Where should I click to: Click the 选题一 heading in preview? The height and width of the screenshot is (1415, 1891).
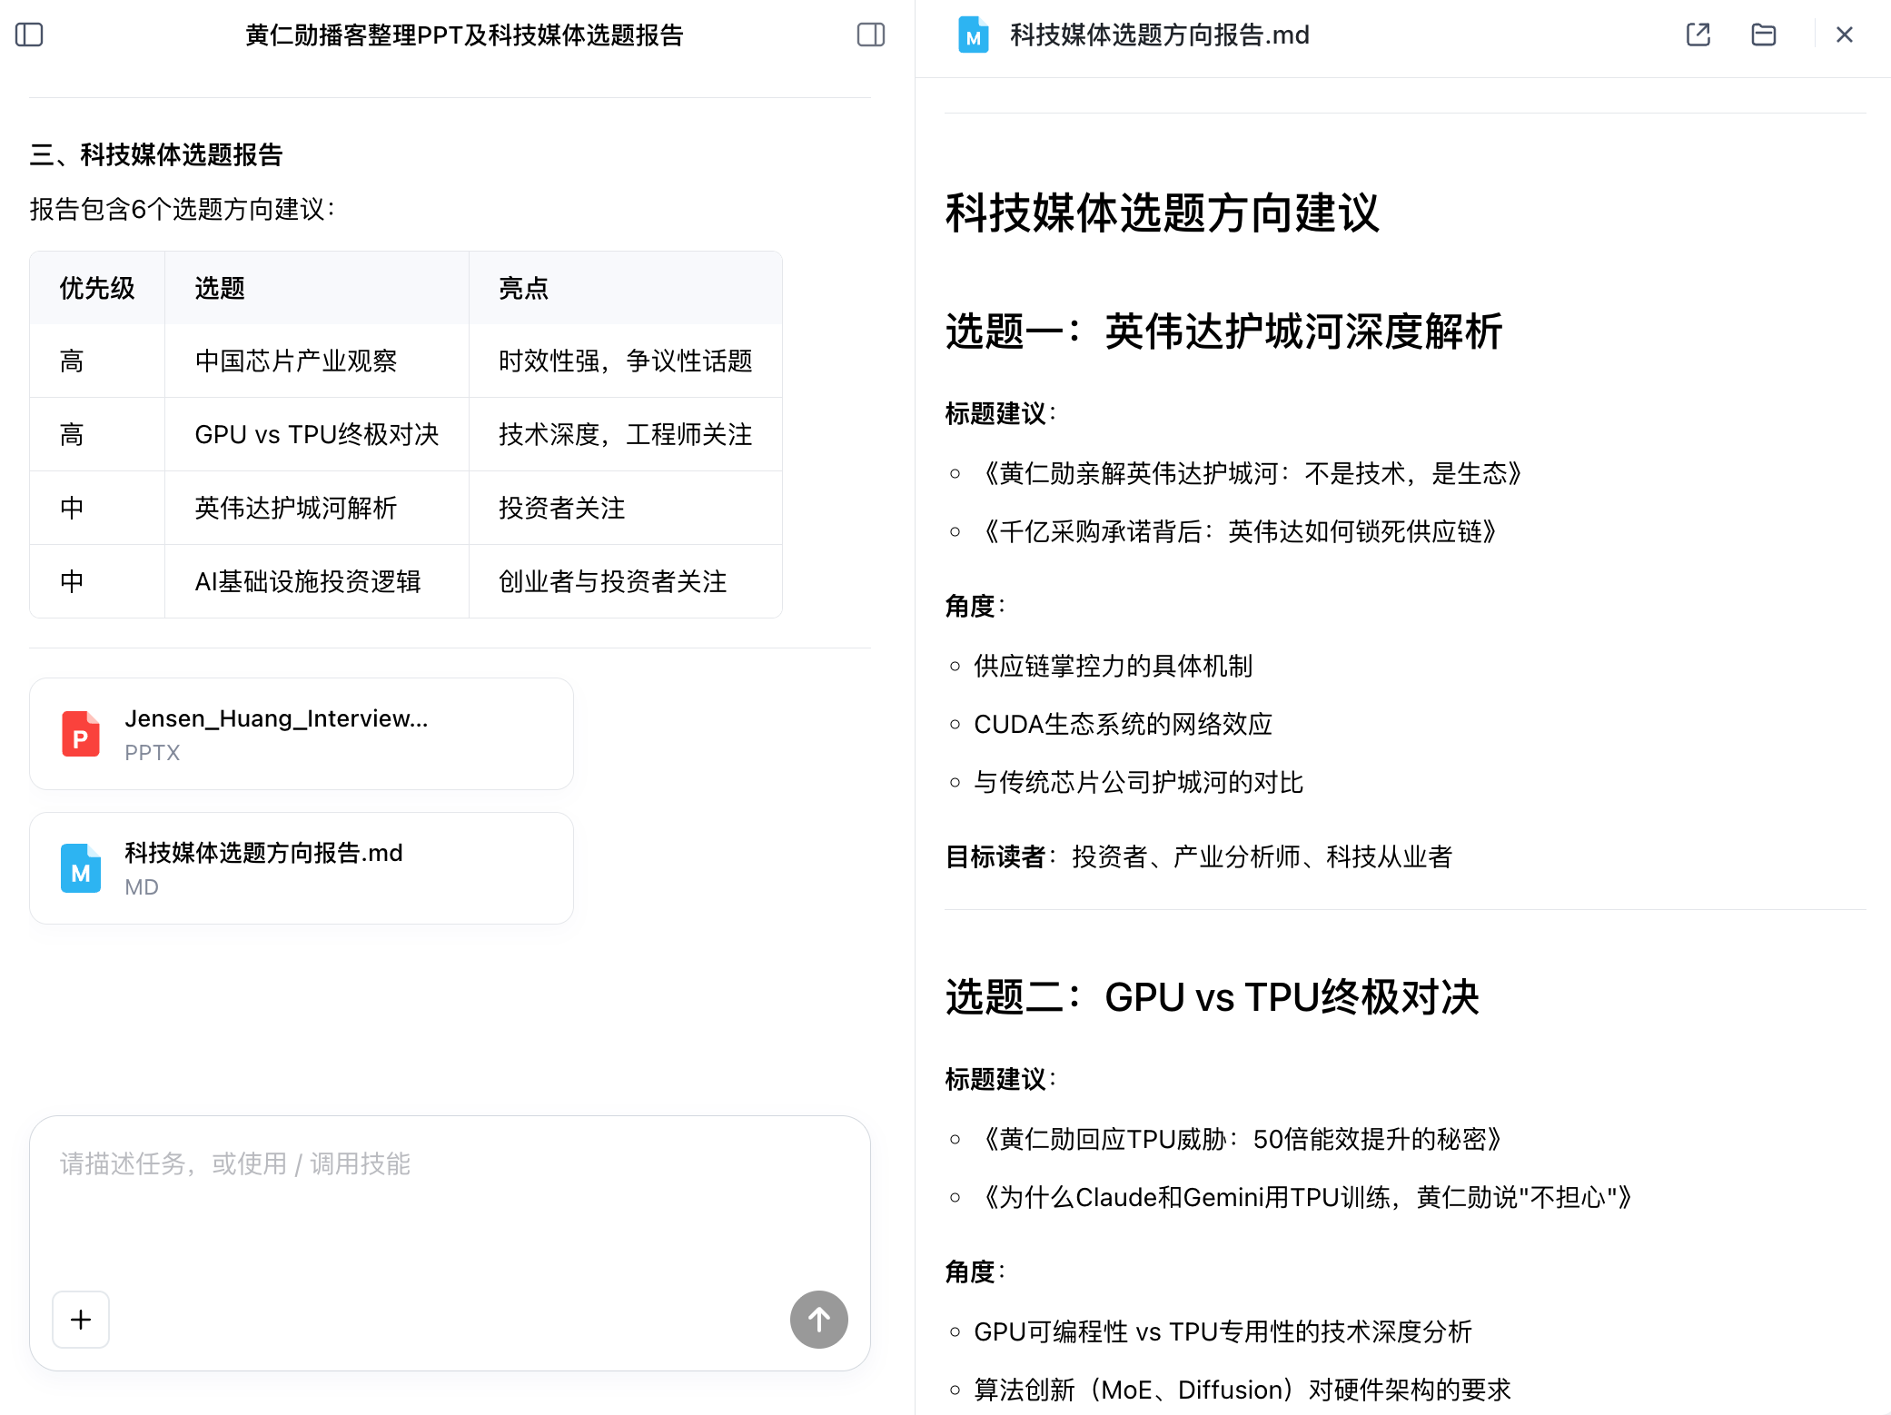(1223, 331)
